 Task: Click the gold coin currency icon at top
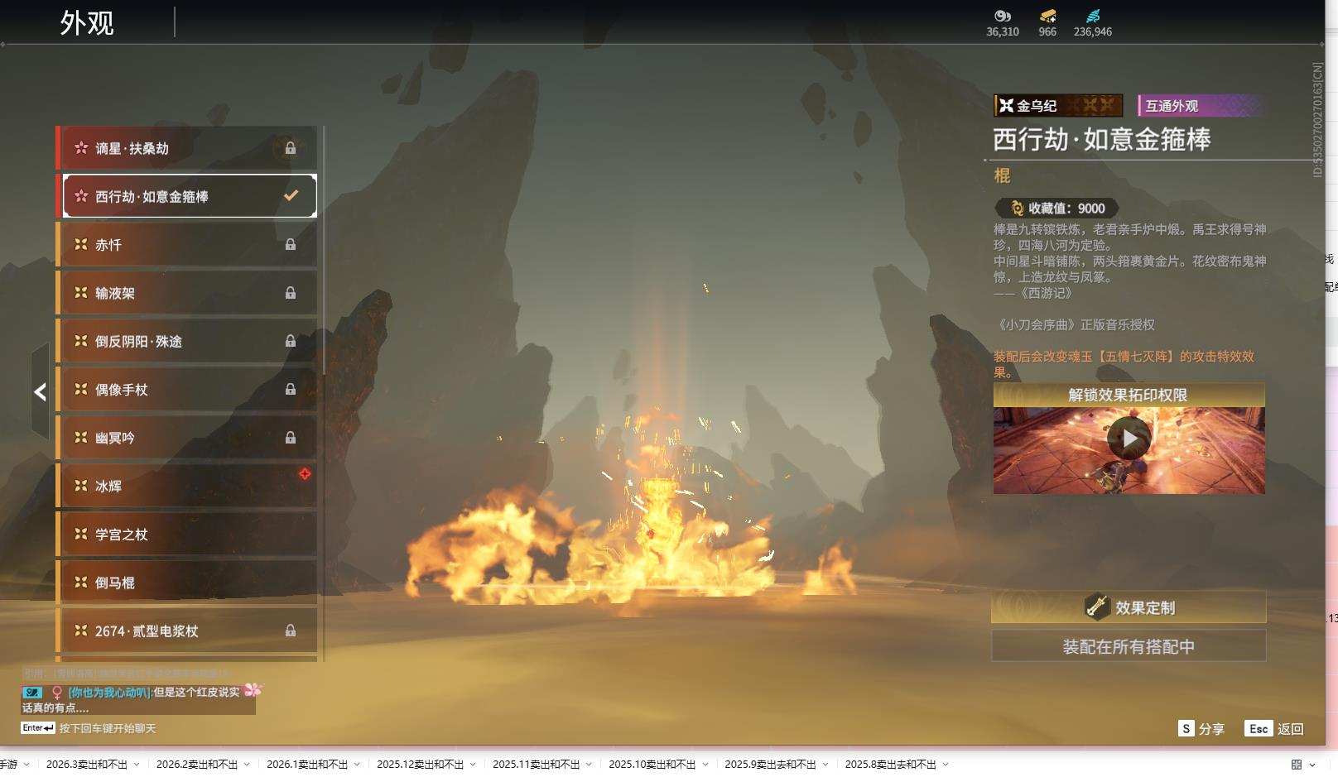(x=1003, y=16)
